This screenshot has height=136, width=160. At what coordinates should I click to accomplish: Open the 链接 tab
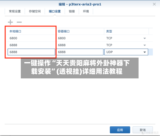[x=72, y=11]
